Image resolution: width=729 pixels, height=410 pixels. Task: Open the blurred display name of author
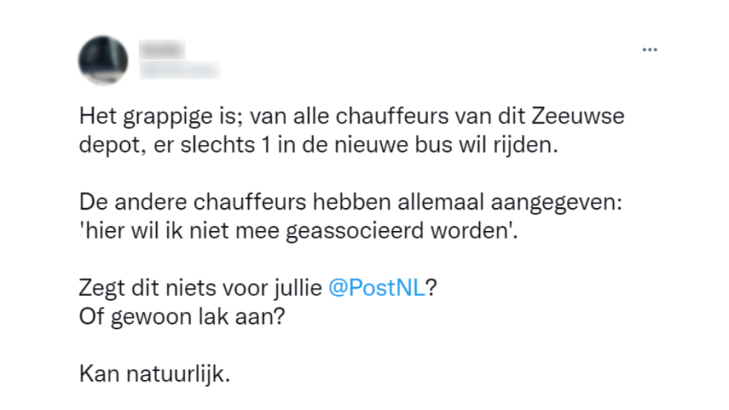tap(162, 49)
